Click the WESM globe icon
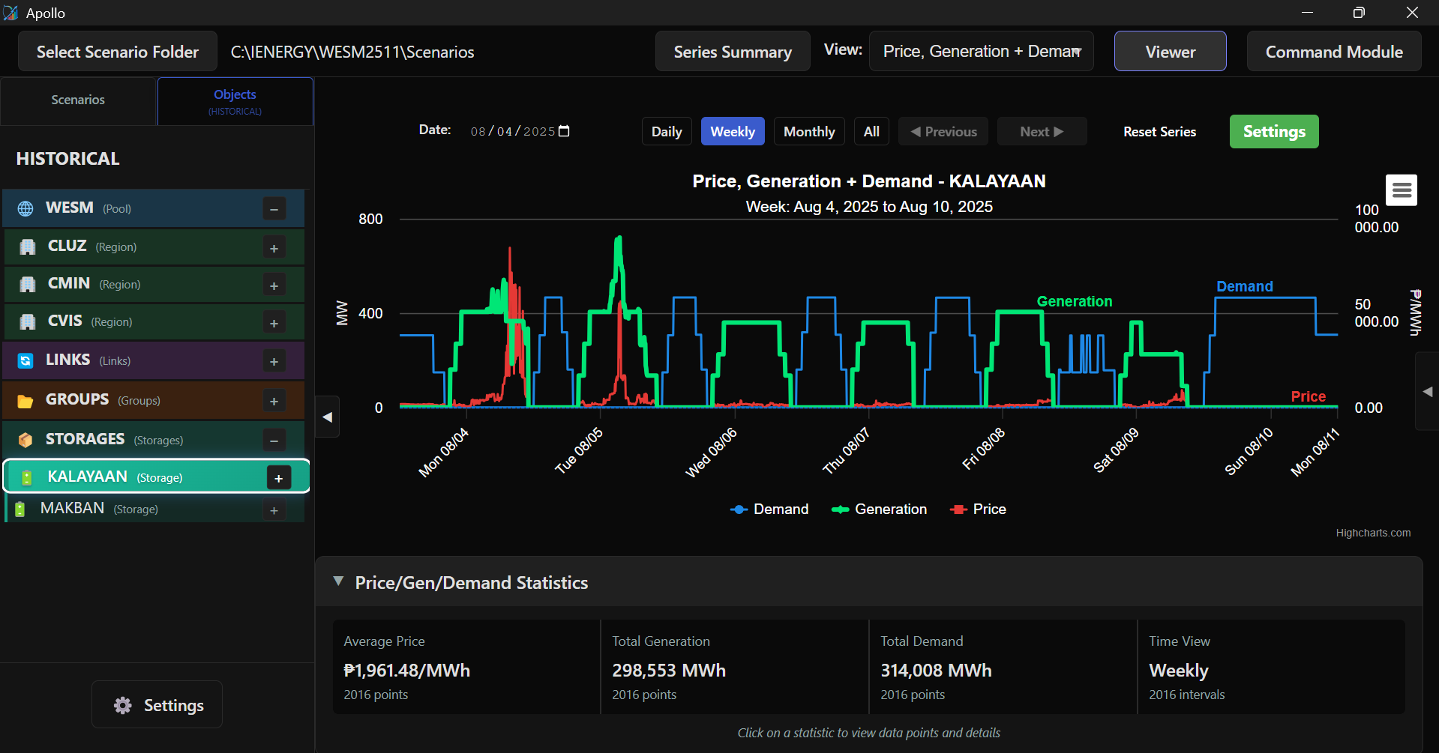This screenshot has height=753, width=1439. [x=25, y=208]
